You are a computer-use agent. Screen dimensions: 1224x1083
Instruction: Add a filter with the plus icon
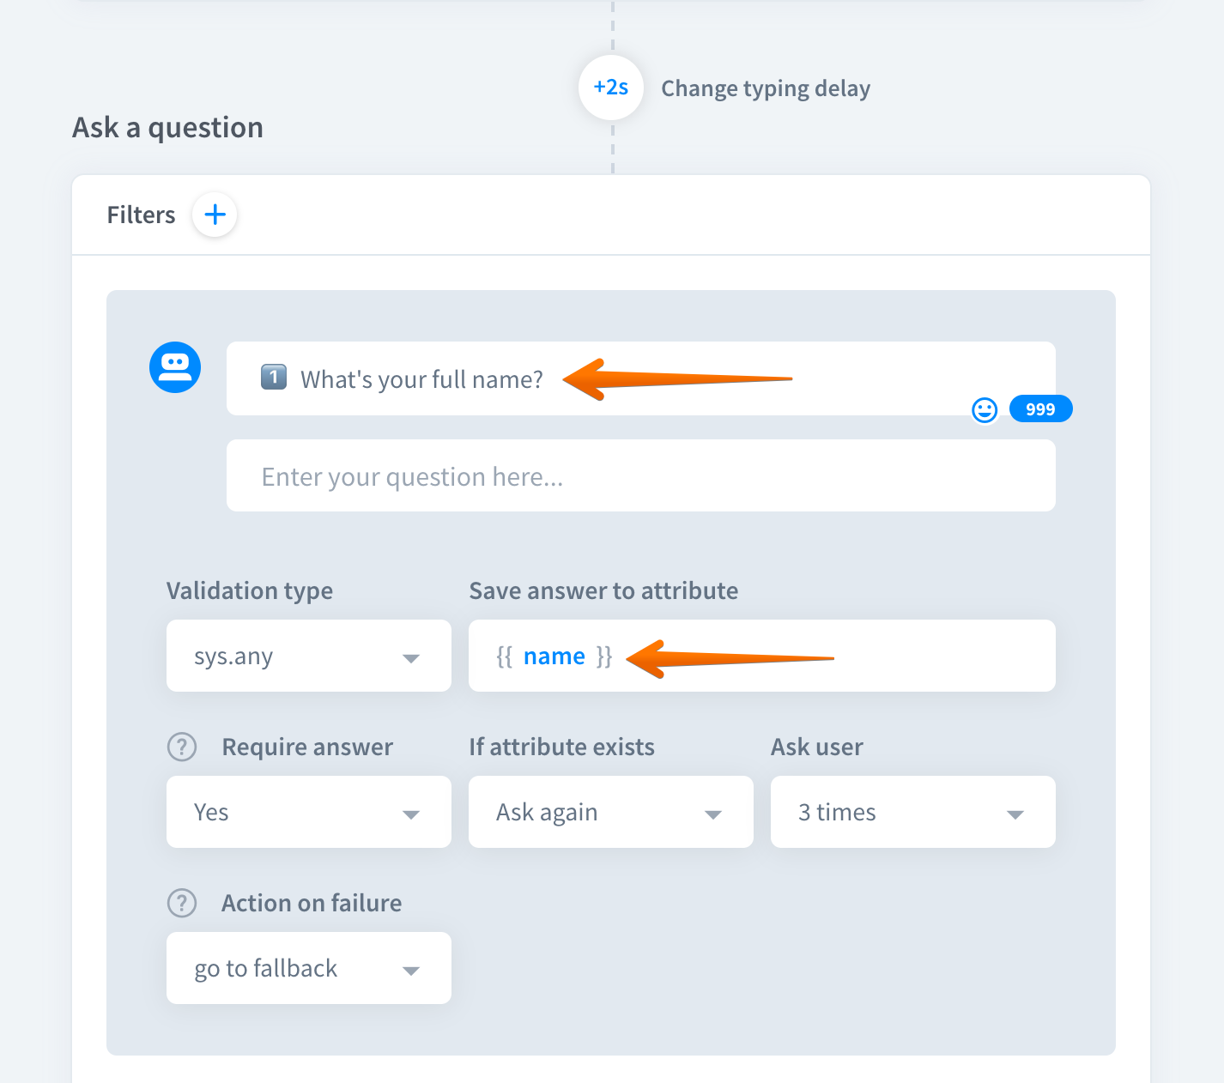[215, 215]
